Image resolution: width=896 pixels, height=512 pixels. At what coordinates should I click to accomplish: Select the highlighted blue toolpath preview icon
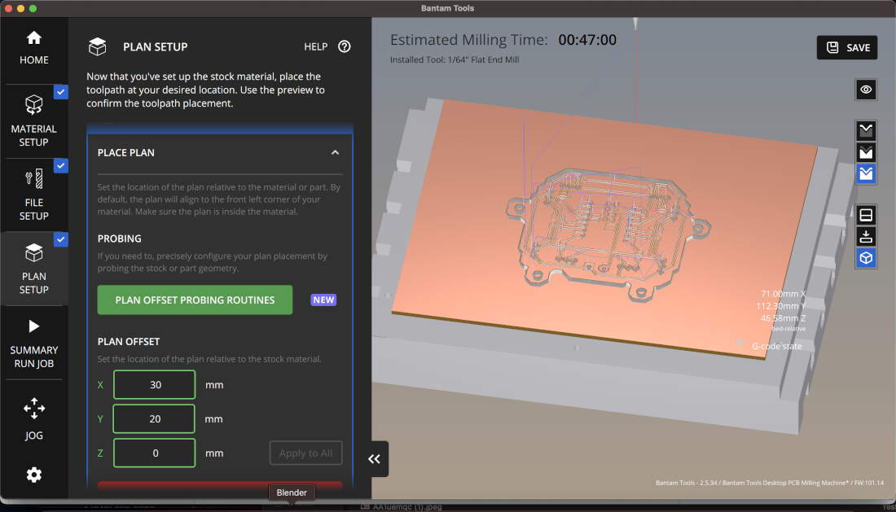click(x=867, y=173)
